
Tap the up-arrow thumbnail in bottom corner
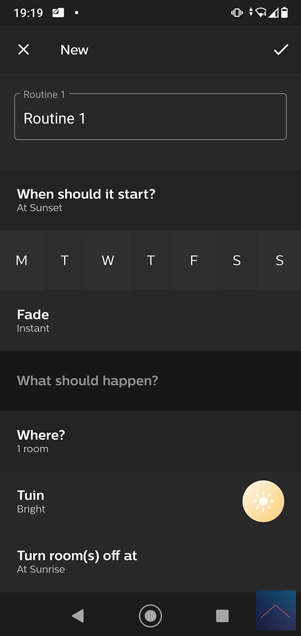276,610
